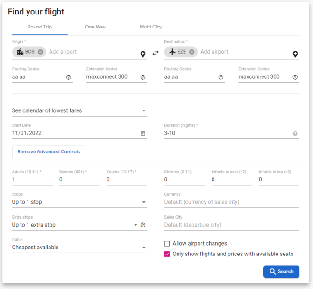The width and height of the screenshot is (313, 289).
Task: Open the Start Date calendar picker icon
Action: 143,133
